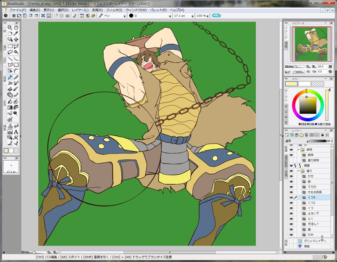Select the pen tool in toolbox

pos(10,77)
